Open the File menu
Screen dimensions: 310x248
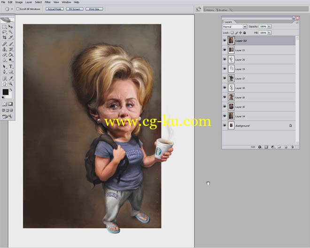[x=3, y=2]
